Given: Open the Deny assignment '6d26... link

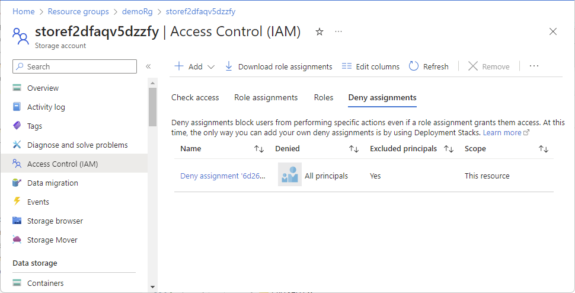Looking at the screenshot, I should [x=223, y=176].
